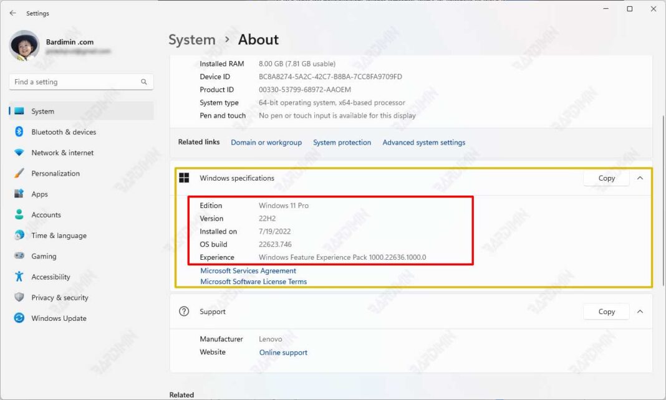Click the Windows Update sync icon

[19, 318]
